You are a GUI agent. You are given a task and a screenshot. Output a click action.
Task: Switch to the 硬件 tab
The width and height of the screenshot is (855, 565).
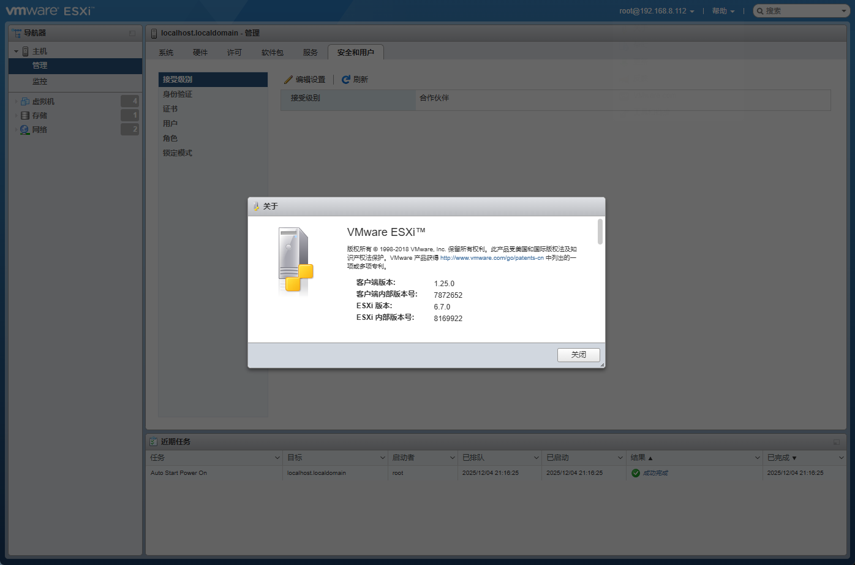[200, 53]
